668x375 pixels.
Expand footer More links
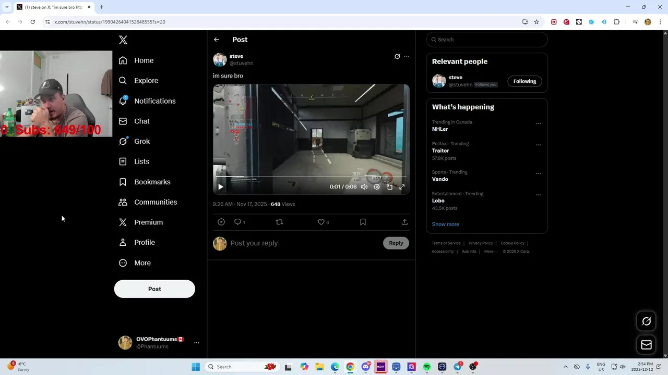click(491, 252)
